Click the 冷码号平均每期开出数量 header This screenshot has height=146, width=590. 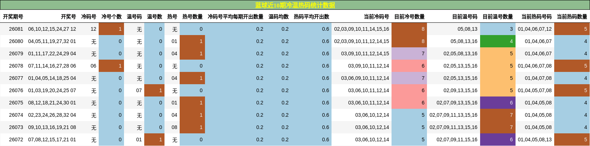[235, 17]
